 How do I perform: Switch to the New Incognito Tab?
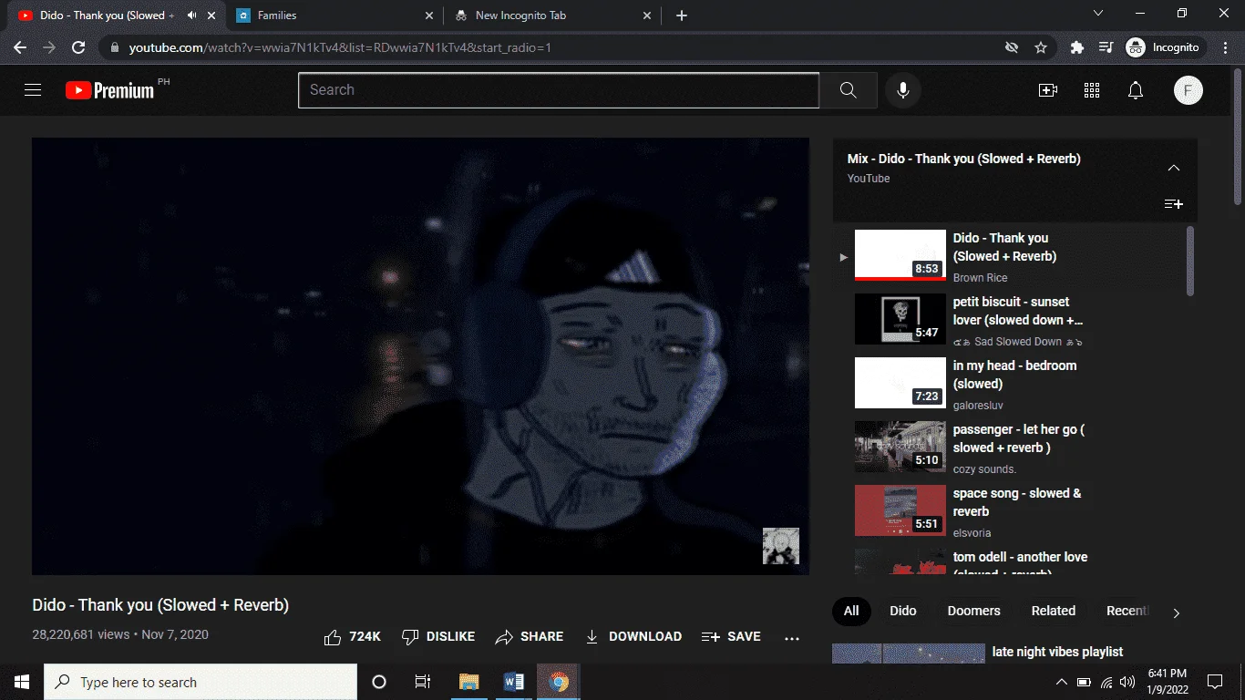(554, 15)
